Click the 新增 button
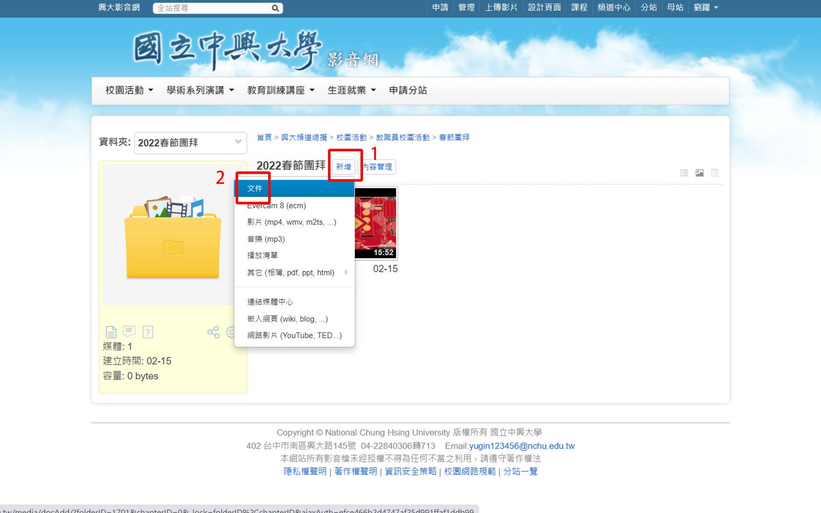Viewport: 821px width, 513px height. [x=343, y=167]
